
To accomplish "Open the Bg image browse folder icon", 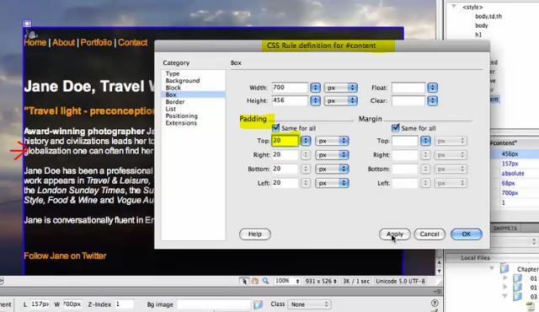I will (259, 304).
